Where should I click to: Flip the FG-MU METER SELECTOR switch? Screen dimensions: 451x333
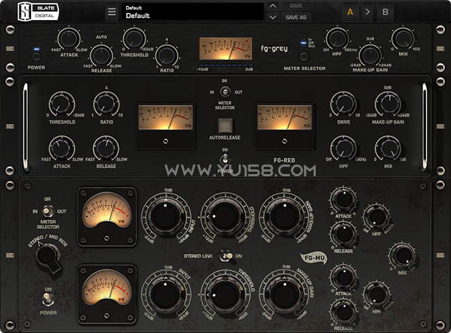48,211
